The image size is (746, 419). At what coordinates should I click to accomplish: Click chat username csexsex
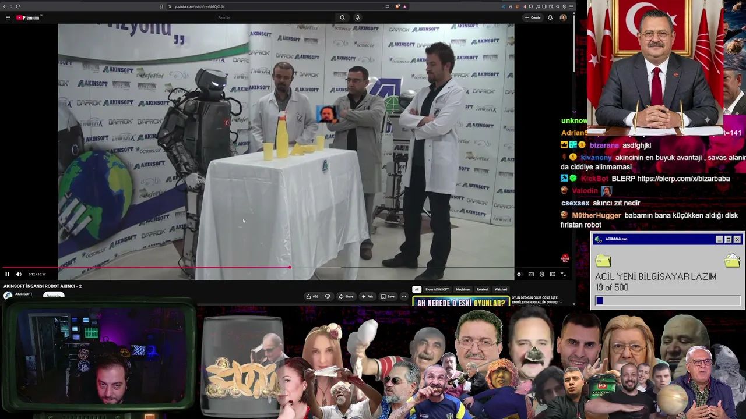pyautogui.click(x=575, y=203)
